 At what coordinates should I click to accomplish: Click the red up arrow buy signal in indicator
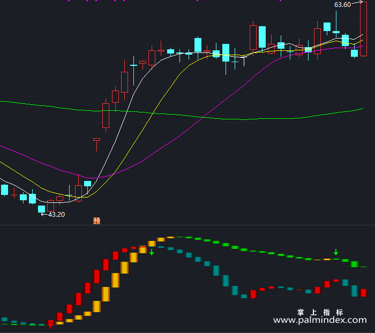point(50,325)
